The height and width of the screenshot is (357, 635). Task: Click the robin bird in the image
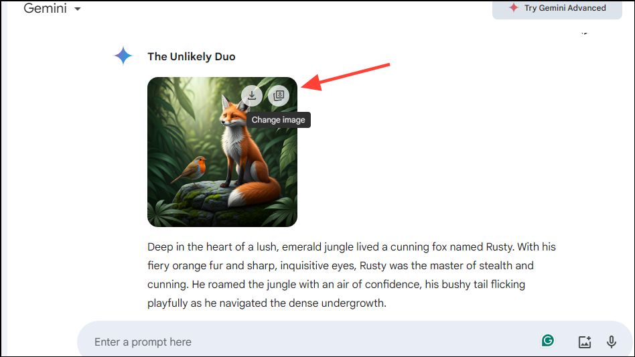point(190,168)
